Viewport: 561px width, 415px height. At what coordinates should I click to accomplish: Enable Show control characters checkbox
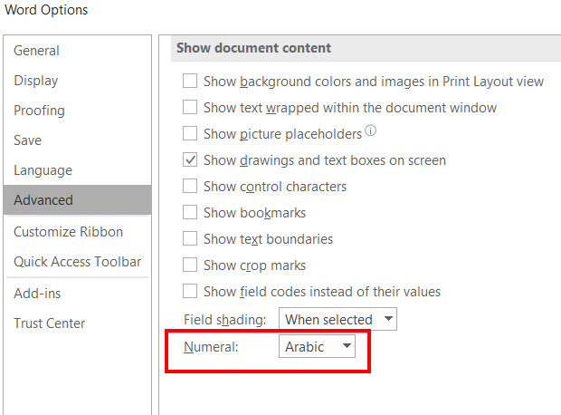pos(190,187)
